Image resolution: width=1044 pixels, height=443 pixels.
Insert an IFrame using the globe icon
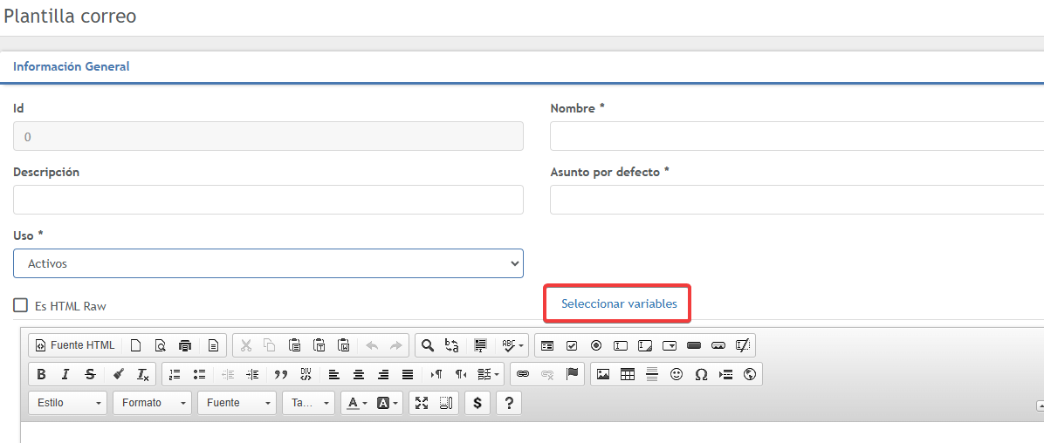tap(750, 374)
